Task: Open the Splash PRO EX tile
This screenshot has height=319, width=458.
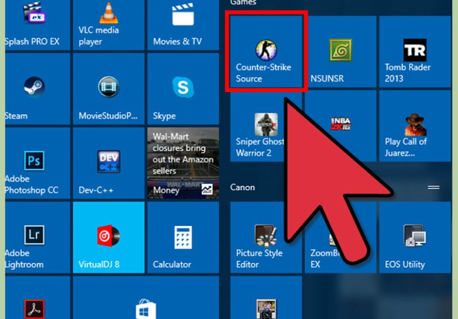Action: pyautogui.click(x=37, y=25)
